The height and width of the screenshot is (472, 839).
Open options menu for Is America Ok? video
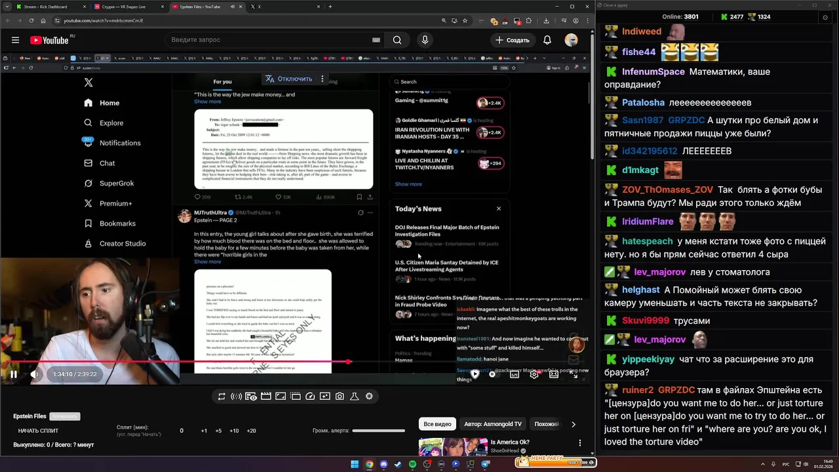click(579, 443)
